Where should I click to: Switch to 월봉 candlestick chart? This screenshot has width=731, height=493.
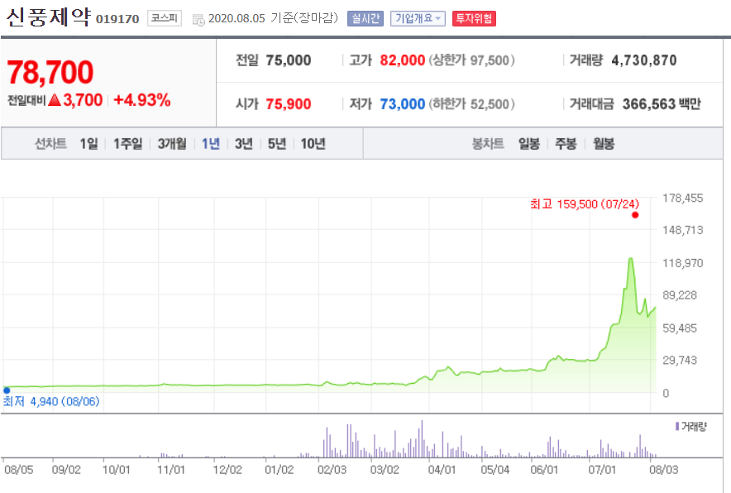[604, 144]
